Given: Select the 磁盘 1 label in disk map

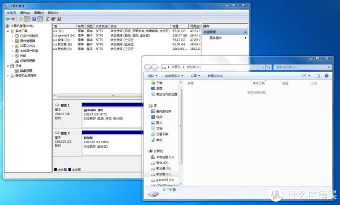Looking at the screenshot, I should (65, 105).
